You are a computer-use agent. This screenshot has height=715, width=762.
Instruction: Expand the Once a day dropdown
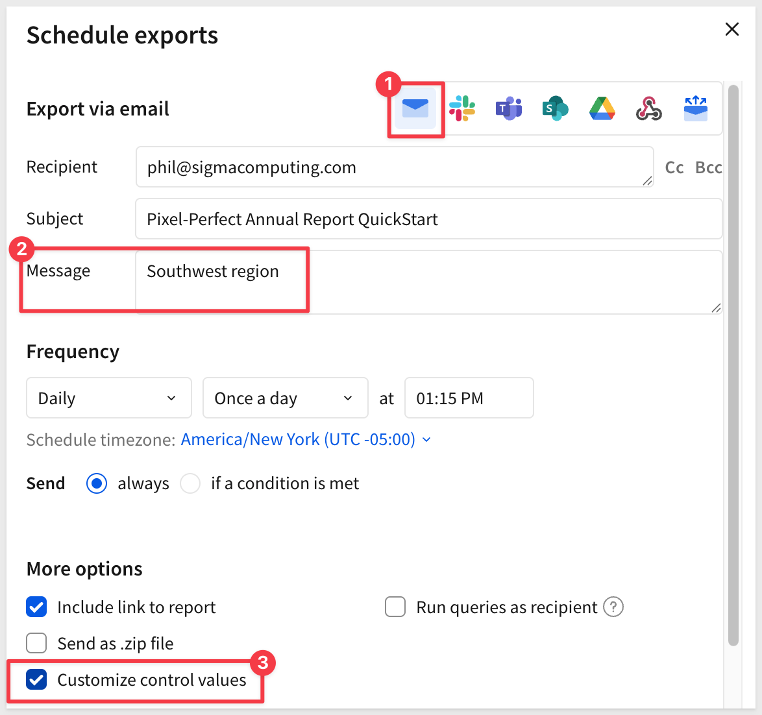(x=286, y=398)
